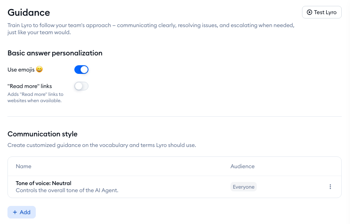Click the "Controls the overall tone" description

pos(67,190)
